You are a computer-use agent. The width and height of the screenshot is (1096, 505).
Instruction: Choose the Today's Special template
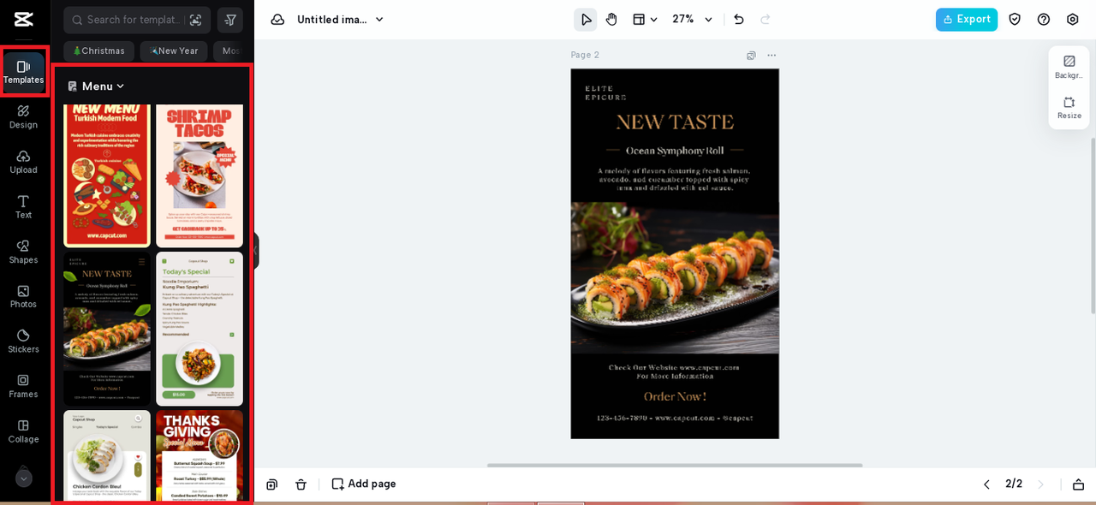pos(200,329)
